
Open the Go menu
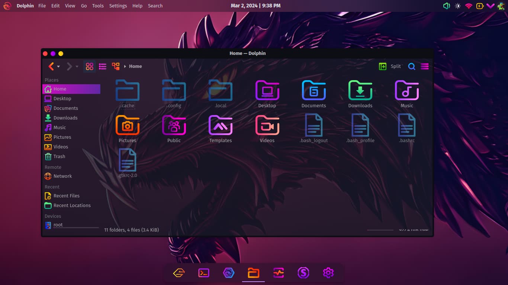(84, 6)
